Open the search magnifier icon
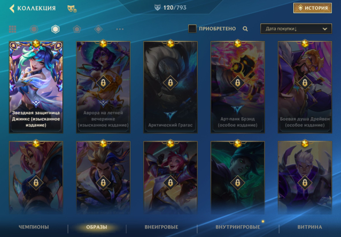Screen dimensions: 341x237 pyautogui.click(x=245, y=29)
